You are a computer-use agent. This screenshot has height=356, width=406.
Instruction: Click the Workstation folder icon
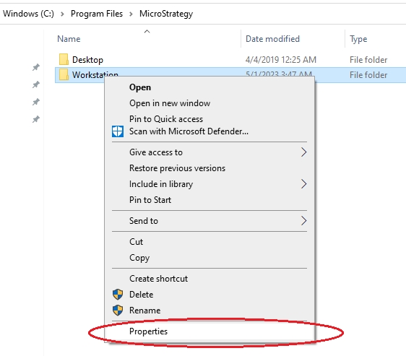click(x=64, y=74)
